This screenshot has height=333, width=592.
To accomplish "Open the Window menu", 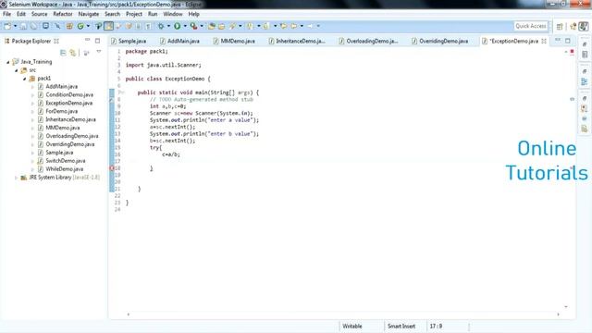I will pyautogui.click(x=173, y=14).
